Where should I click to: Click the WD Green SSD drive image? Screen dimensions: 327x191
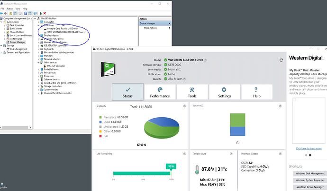click(108, 69)
